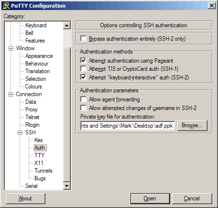Select Translation category
Image resolution: width=218 pixels, height=208 pixels.
pyautogui.click(x=38, y=71)
